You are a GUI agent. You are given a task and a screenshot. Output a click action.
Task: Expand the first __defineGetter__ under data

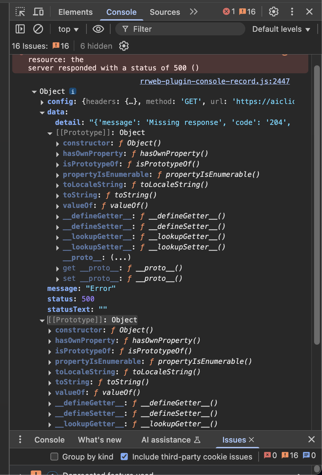(58, 216)
